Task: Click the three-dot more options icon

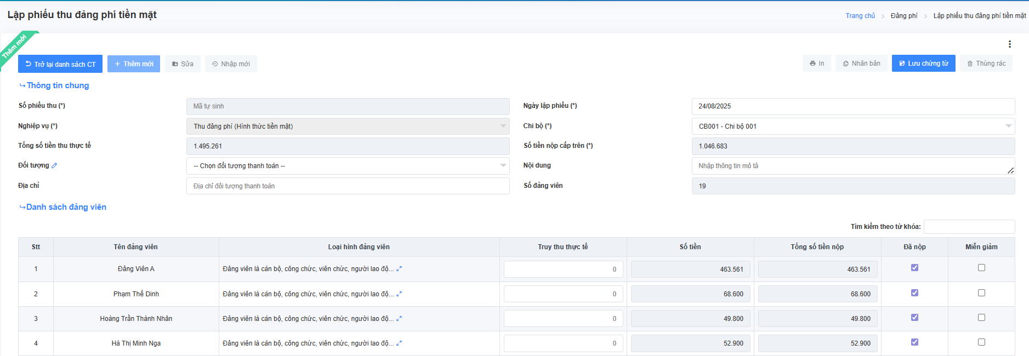Action: pyautogui.click(x=1009, y=44)
